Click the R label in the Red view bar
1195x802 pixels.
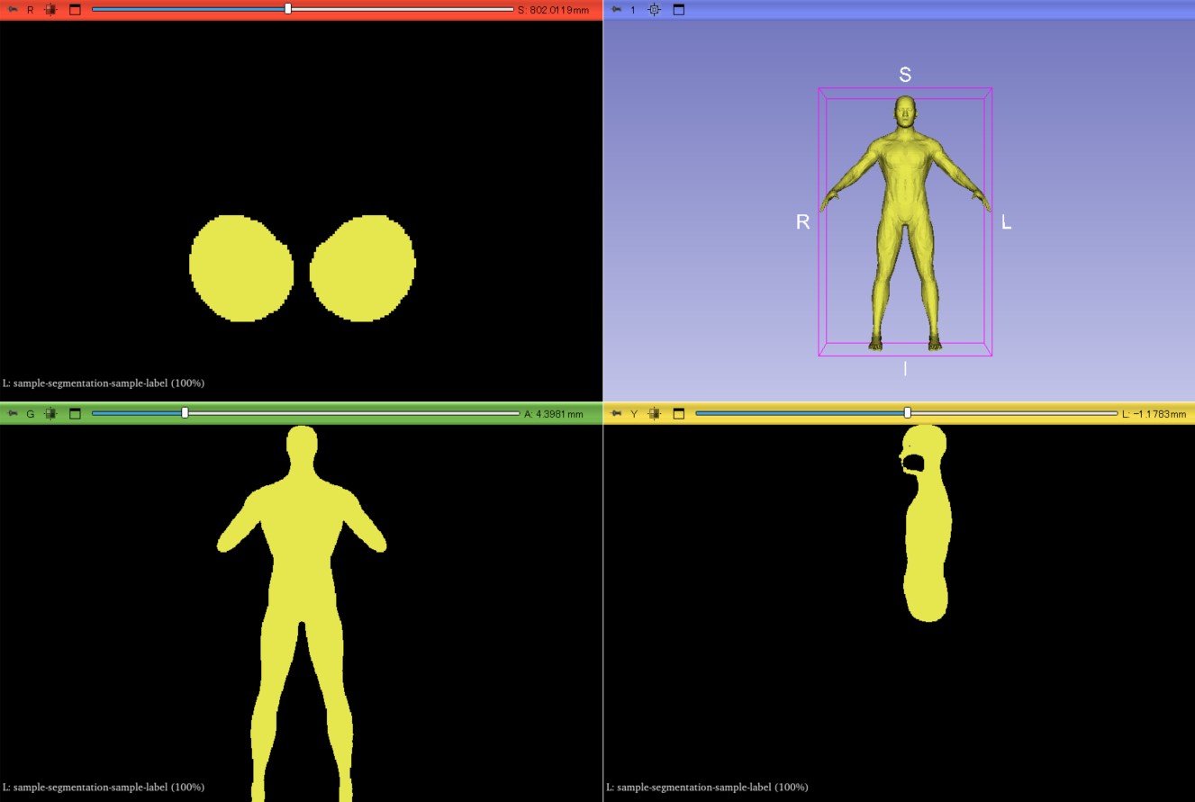(x=31, y=10)
